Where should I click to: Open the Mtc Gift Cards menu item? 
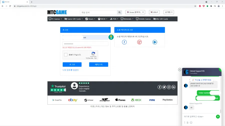[160, 19]
